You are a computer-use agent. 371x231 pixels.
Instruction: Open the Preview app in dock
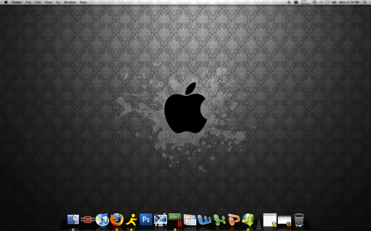pos(190,220)
